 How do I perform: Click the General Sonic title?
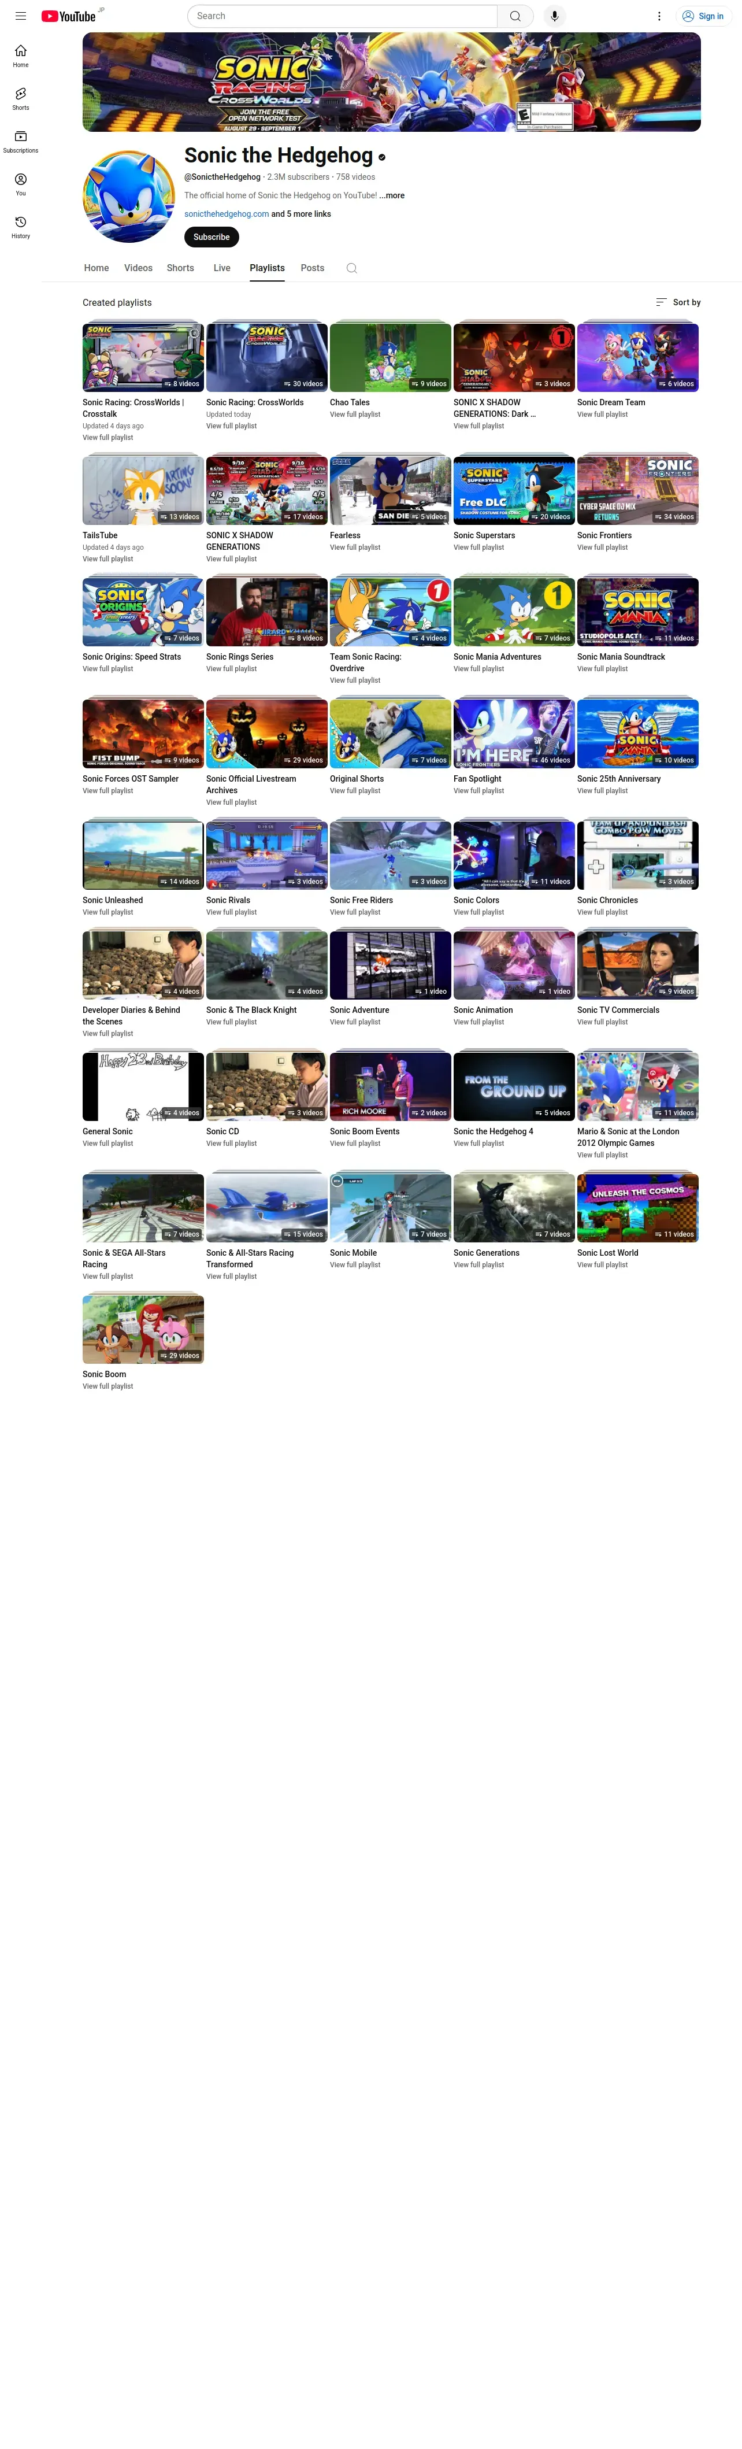coord(107,1132)
